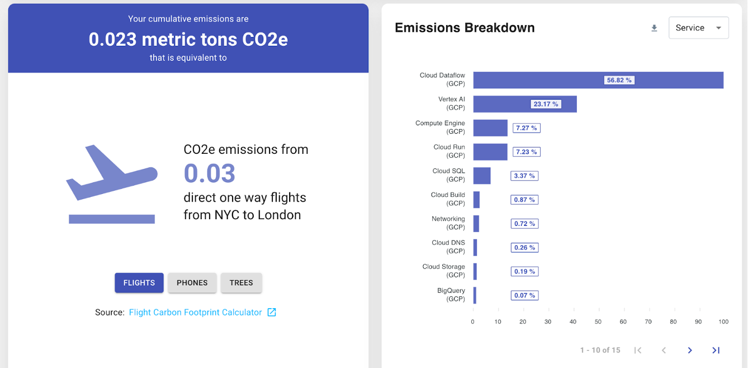This screenshot has height=368, width=748.
Task: Click the Cloud DNS (GCP) label
Action: click(x=448, y=247)
